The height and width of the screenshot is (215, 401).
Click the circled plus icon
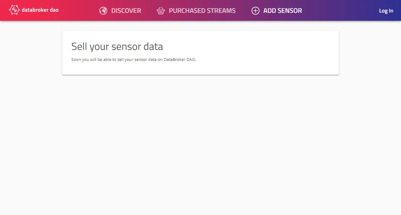[x=256, y=11]
